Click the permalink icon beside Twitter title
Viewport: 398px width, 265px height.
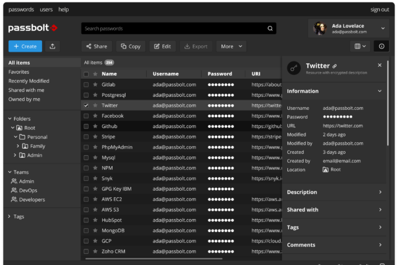pos(335,66)
